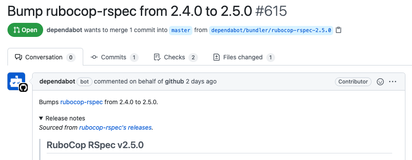Copy the branch name clipboard icon
Image resolution: width=412 pixels, height=160 pixels.
338,30
